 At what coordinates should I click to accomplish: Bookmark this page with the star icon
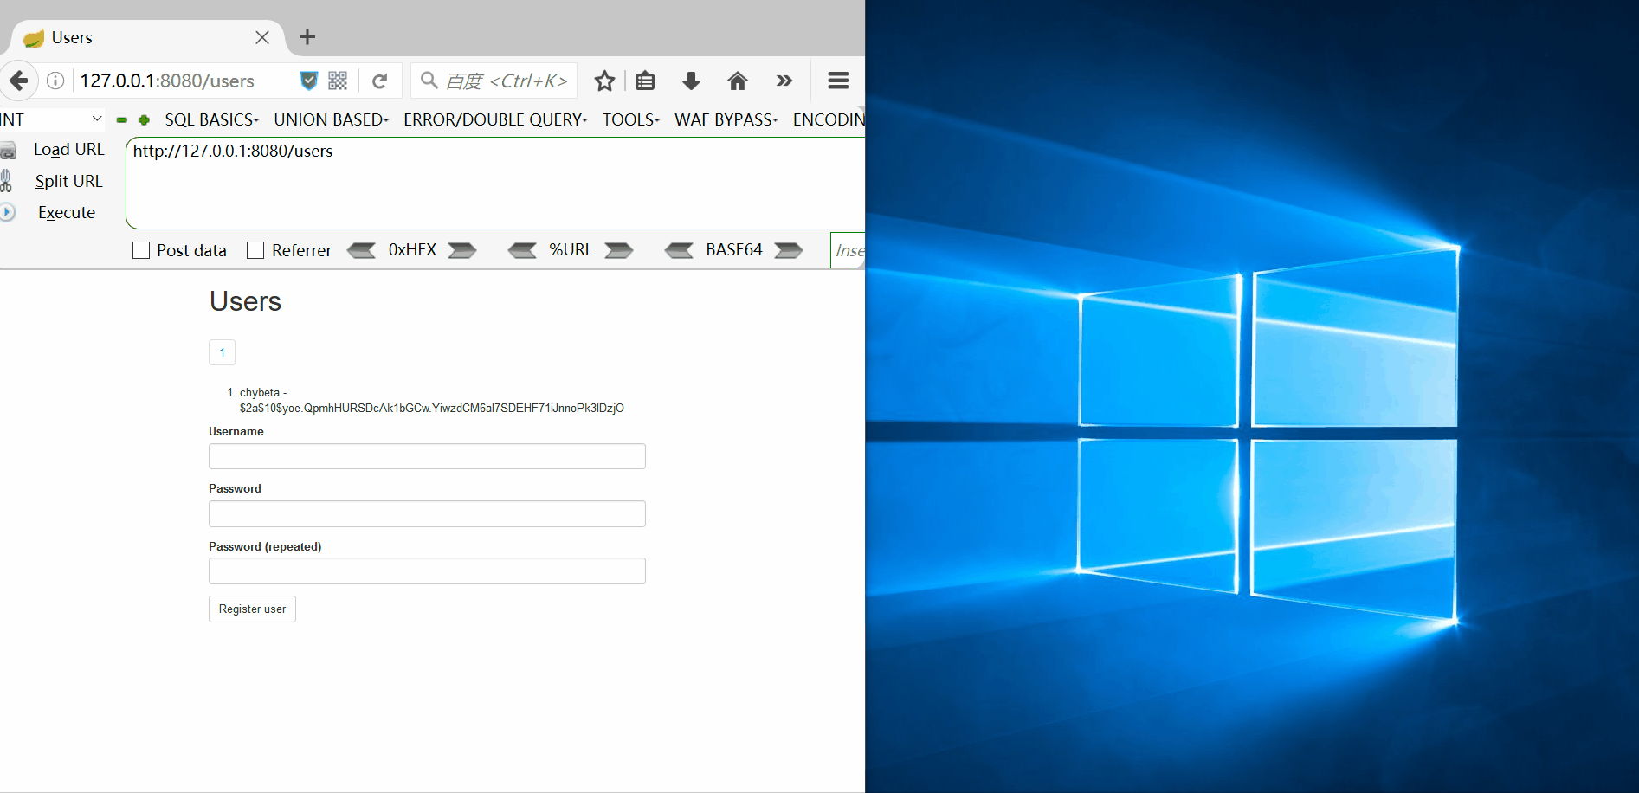[604, 80]
